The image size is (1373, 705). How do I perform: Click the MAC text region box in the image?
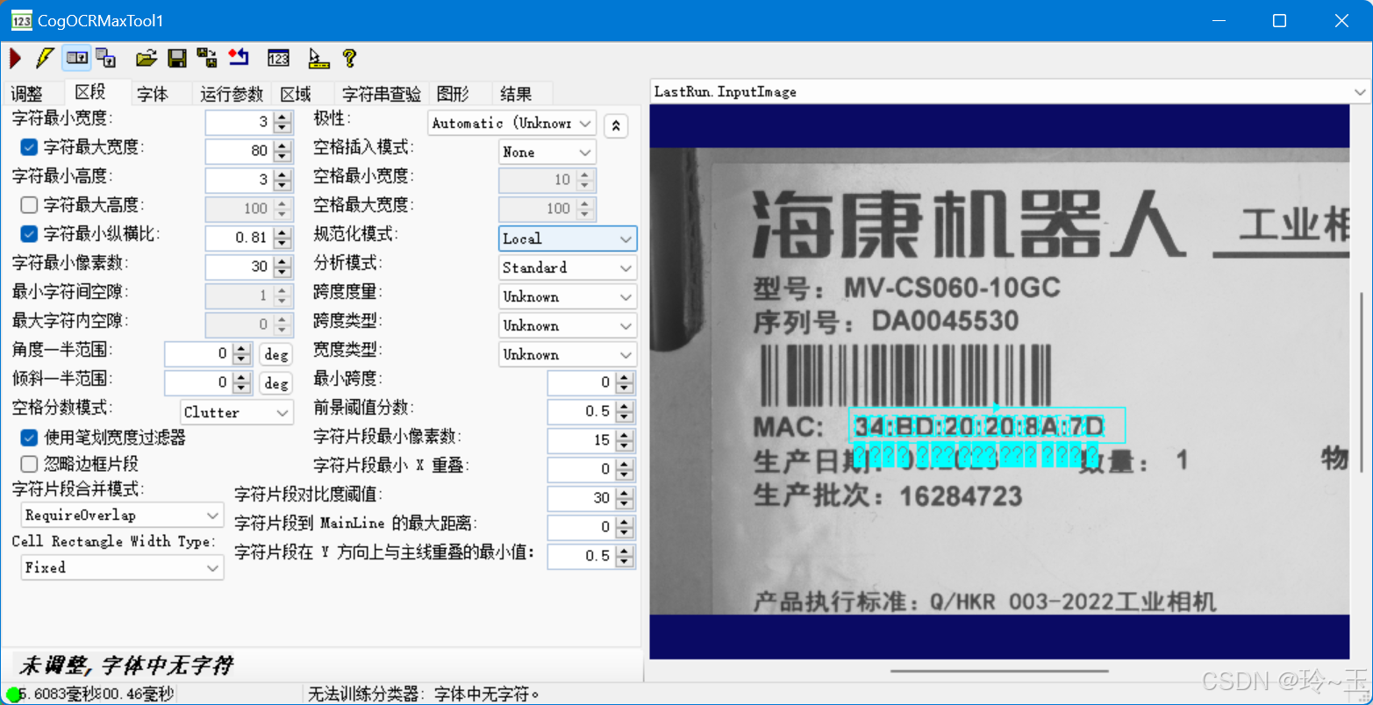point(987,425)
